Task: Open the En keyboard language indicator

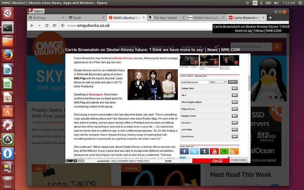Action: 255,3
